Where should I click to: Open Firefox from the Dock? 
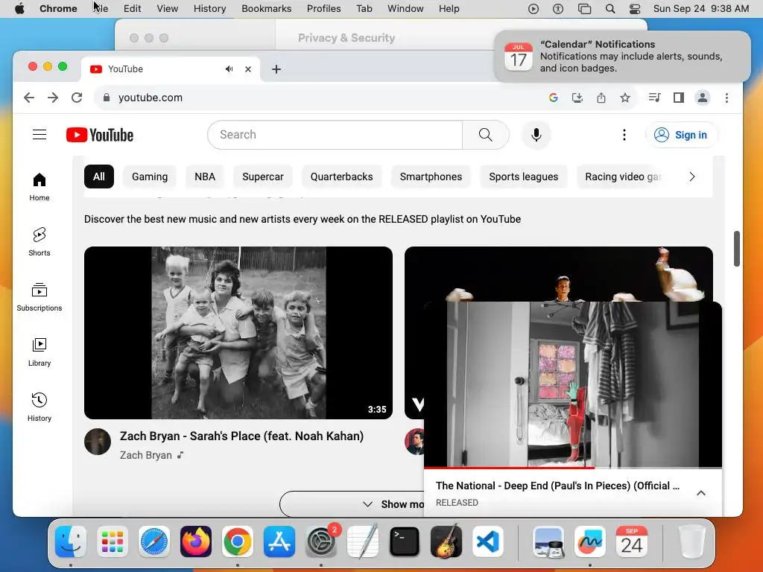coord(196,541)
